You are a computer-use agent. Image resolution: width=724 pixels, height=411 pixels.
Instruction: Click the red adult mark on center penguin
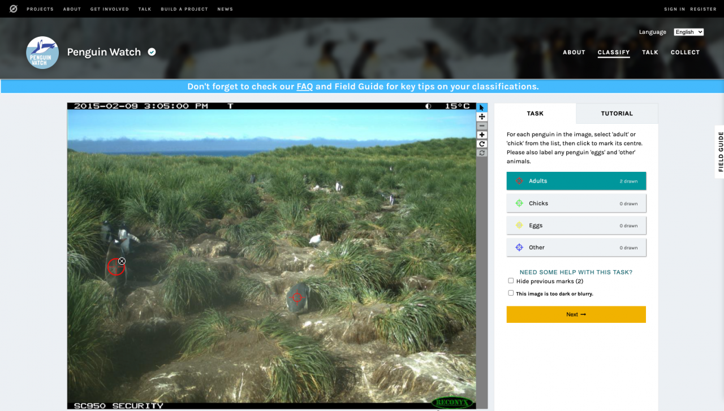click(297, 297)
